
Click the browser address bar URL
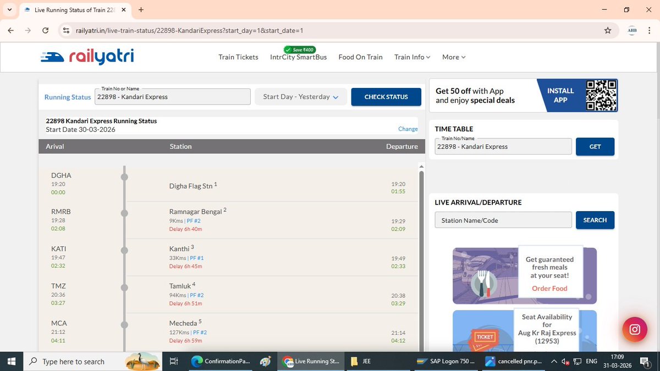click(190, 31)
